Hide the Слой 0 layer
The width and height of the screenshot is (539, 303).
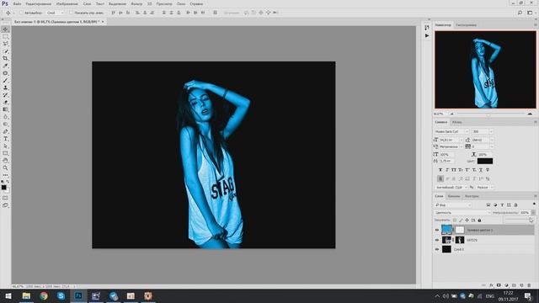pyautogui.click(x=437, y=249)
